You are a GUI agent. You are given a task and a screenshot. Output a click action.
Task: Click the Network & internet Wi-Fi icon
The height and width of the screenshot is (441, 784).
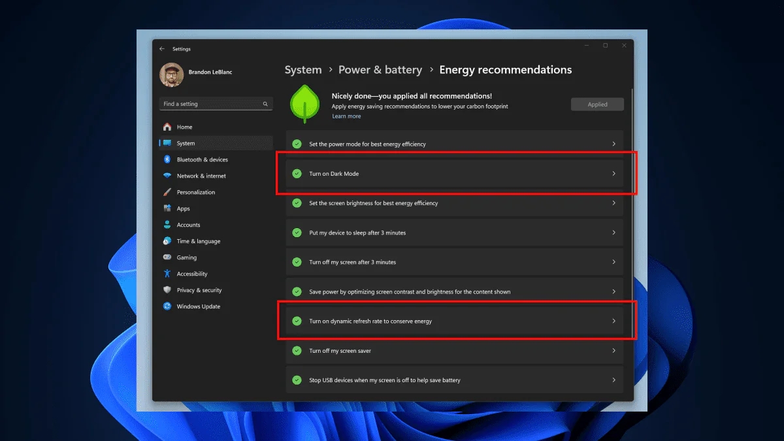coord(167,176)
